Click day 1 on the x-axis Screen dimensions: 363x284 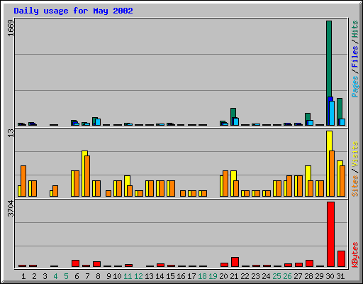23,276
